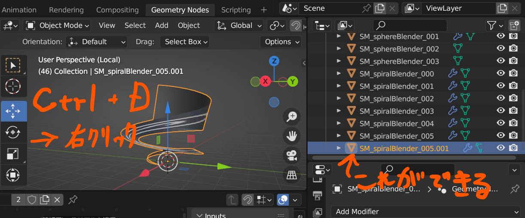Click the go to parent node tree button
Viewport: 525px width, 218px height.
232,200
